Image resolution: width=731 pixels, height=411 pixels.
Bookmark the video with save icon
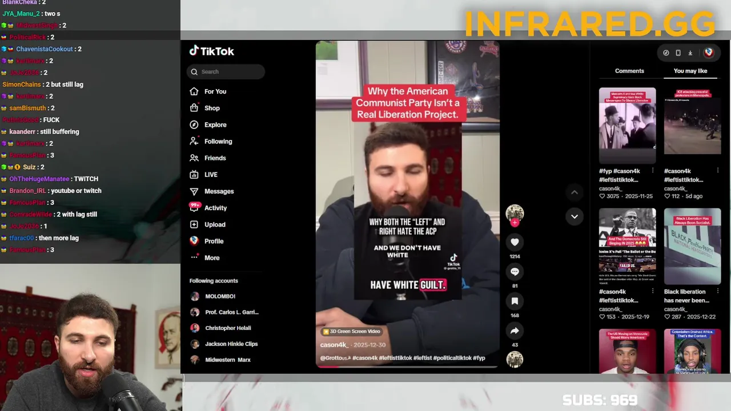coord(515,301)
